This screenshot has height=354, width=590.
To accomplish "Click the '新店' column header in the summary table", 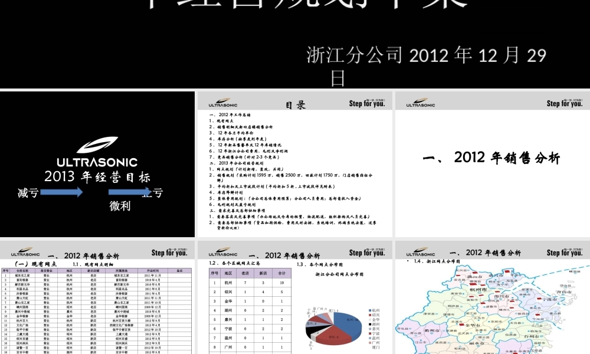I will pyautogui.click(x=263, y=273).
